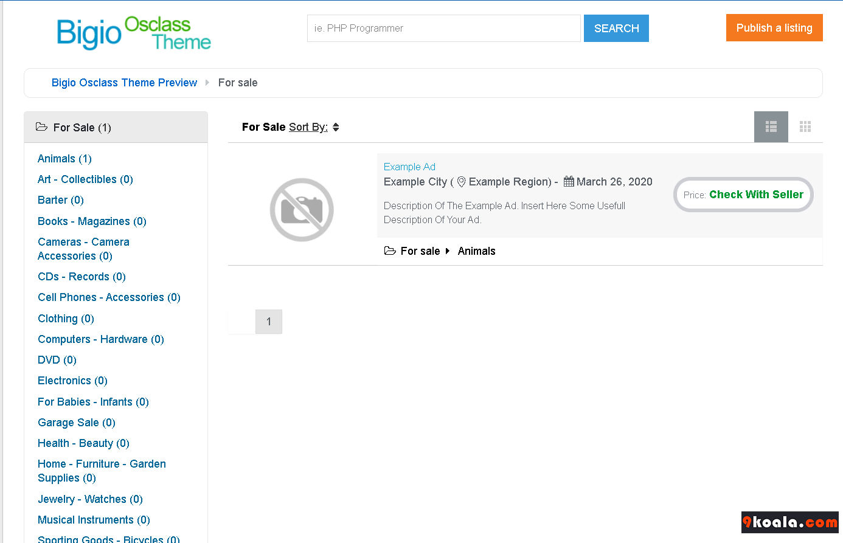The height and width of the screenshot is (543, 843).
Task: Focus the PHP Programmer search field
Action: tap(443, 29)
